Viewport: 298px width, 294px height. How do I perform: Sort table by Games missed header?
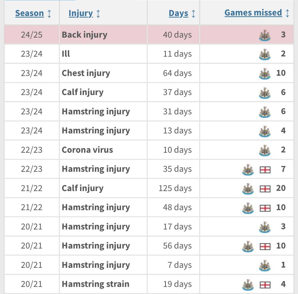point(253,13)
